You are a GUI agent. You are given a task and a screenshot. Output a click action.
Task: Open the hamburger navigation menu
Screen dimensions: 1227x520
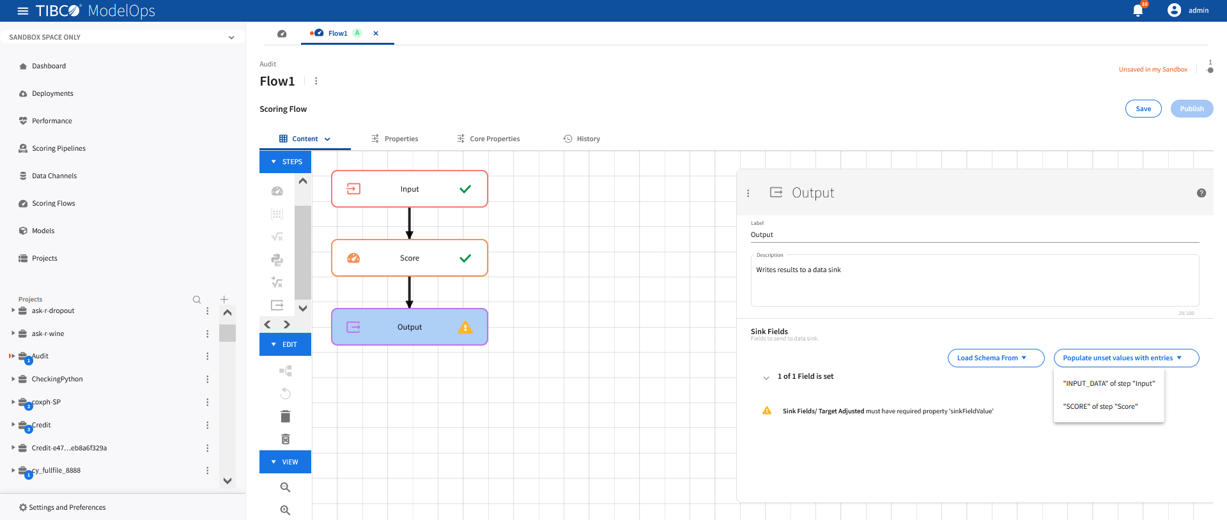pos(23,11)
